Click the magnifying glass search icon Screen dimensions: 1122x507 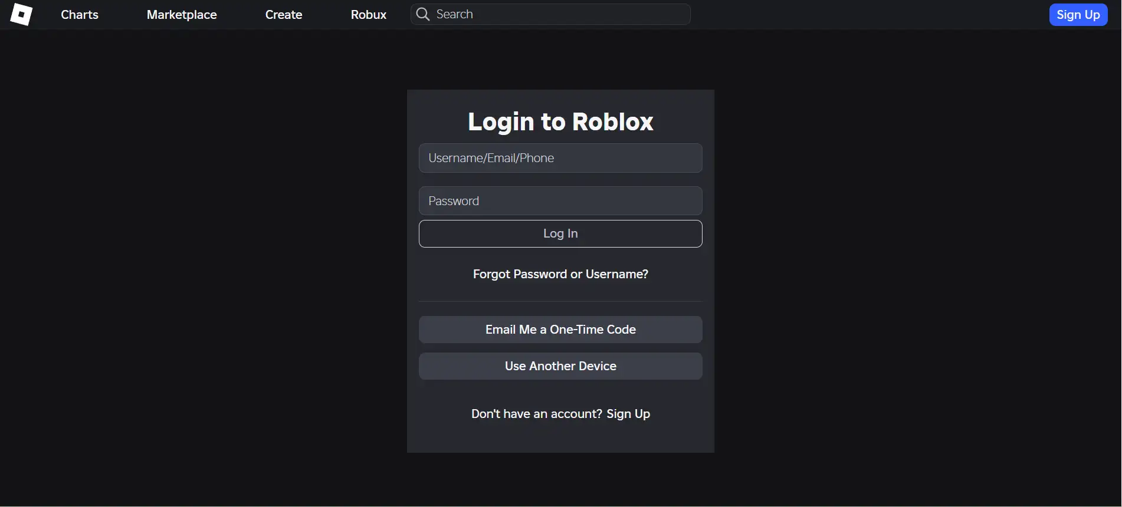422,14
